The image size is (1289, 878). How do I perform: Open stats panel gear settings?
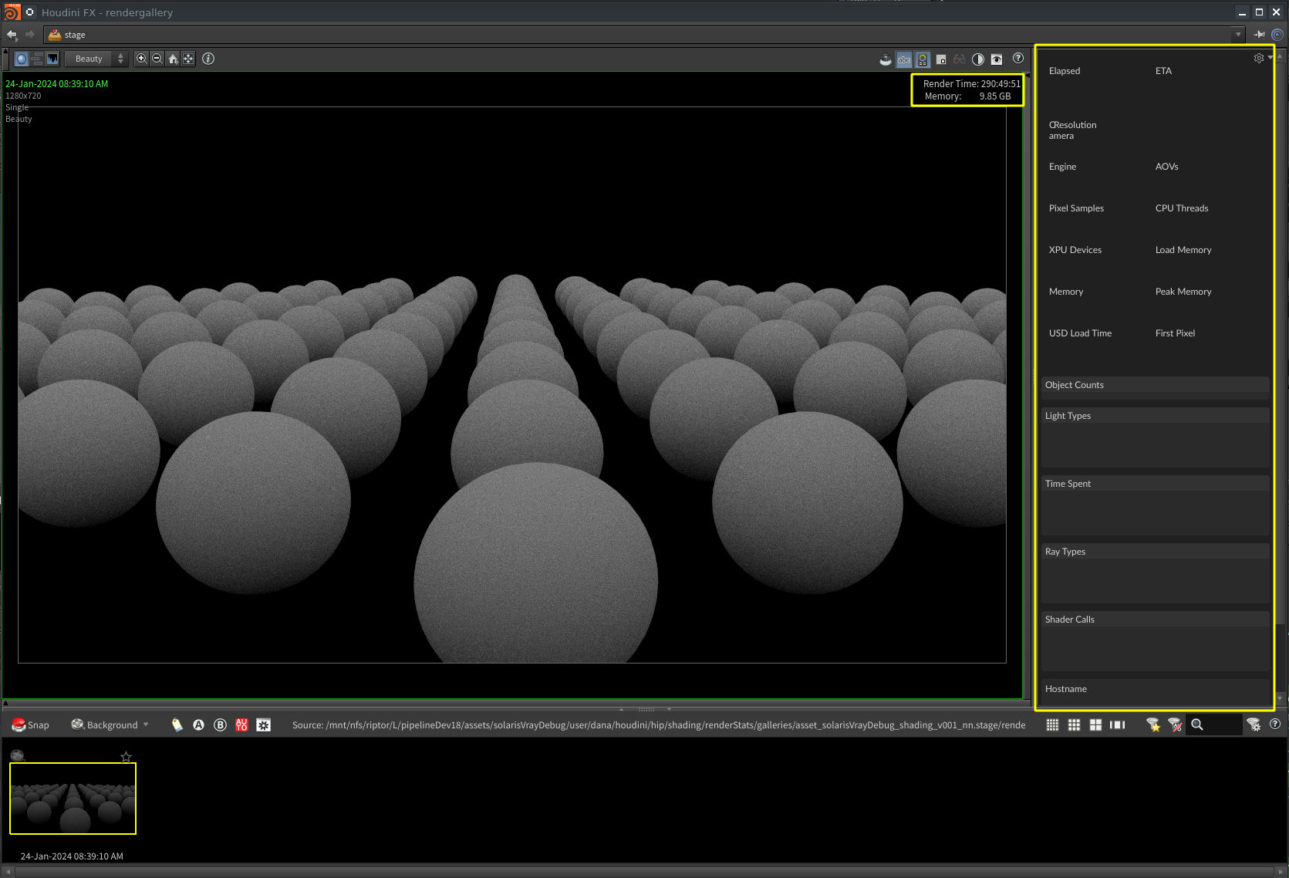(x=1259, y=59)
